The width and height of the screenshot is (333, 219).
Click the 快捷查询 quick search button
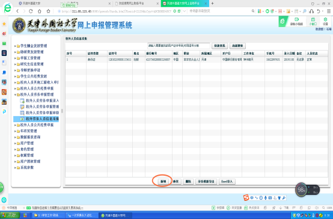coord(219,46)
